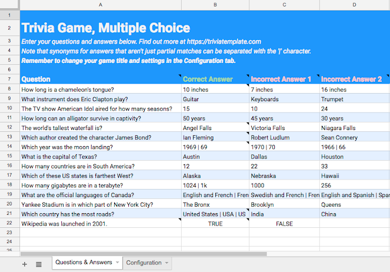Image resolution: width=390 pixels, height=272 pixels.
Task: Select the 'Keyboards' cell
Action: click(284, 99)
